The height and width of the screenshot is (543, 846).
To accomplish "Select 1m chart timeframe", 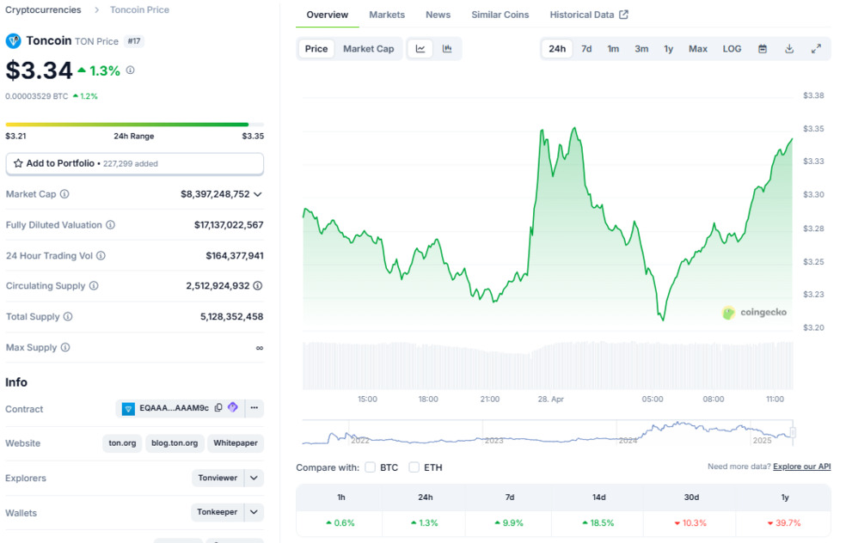I will (x=613, y=49).
